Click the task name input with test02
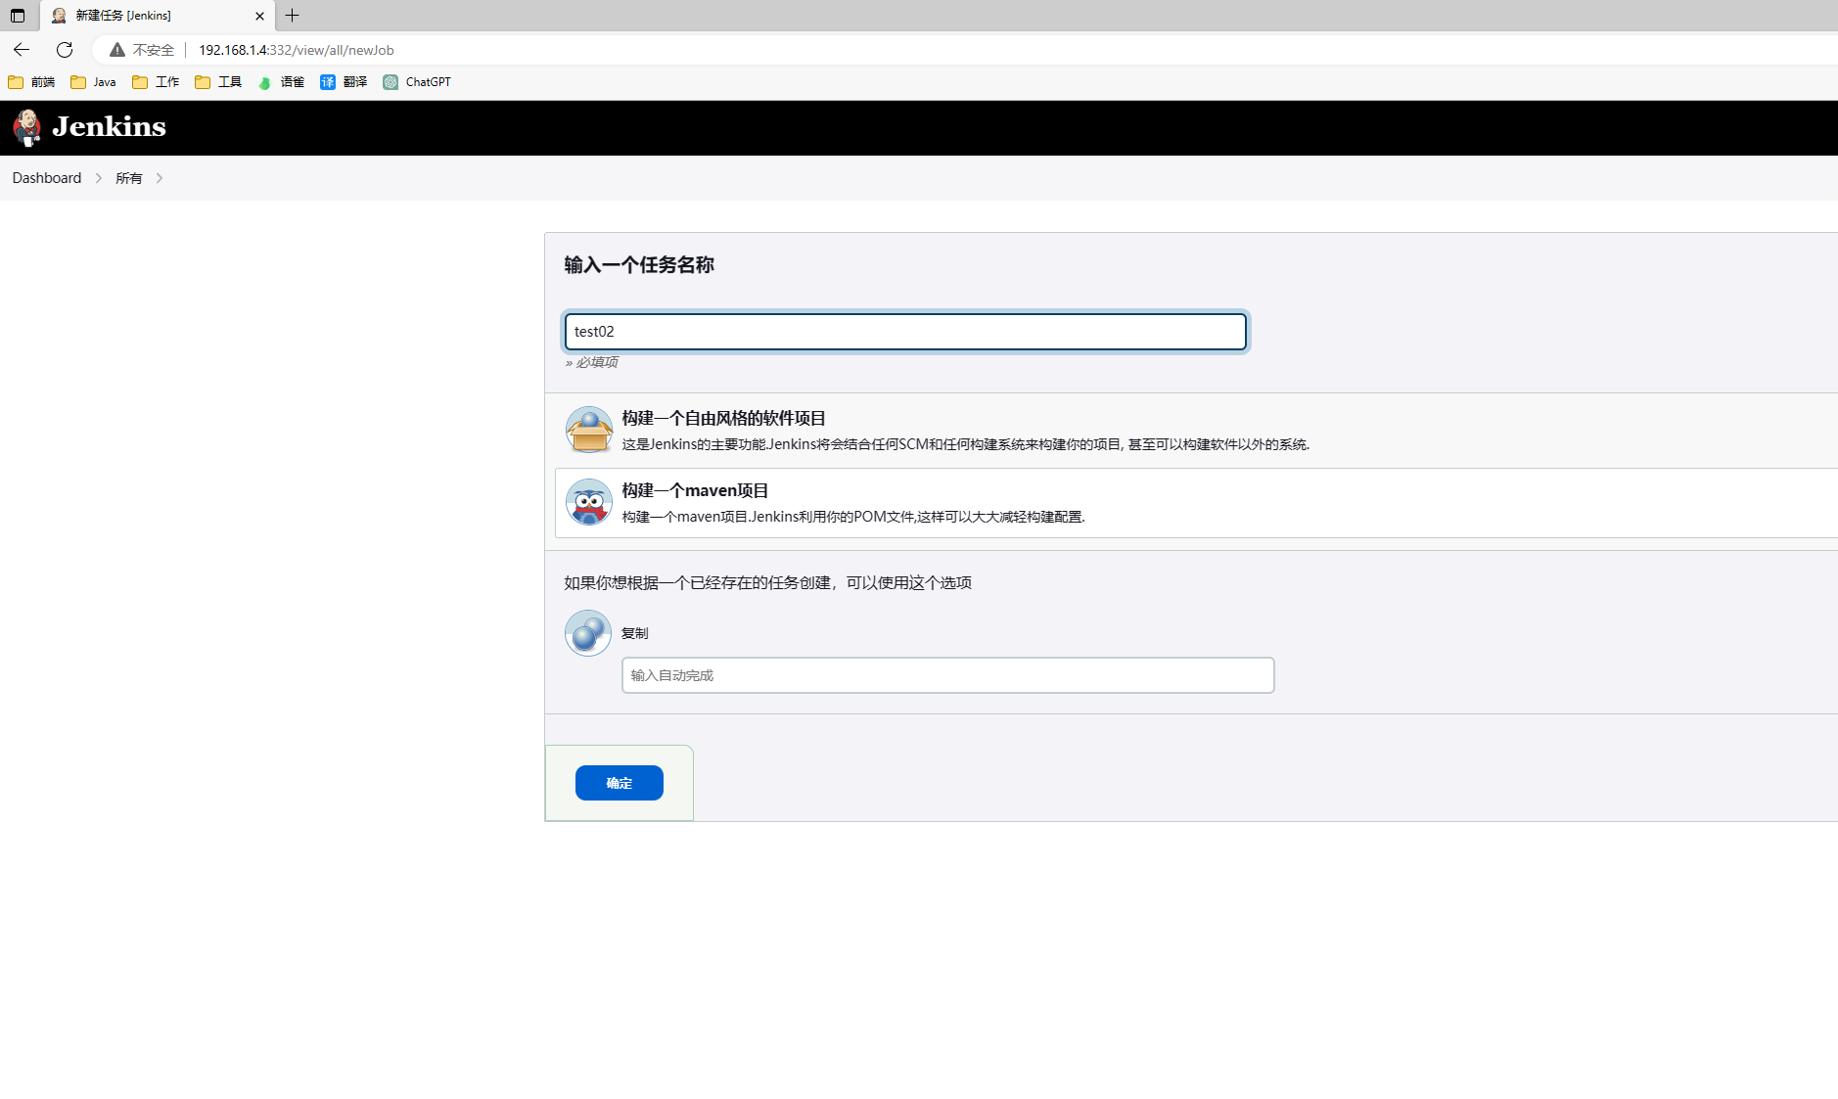Screen dimensions: 1838x1099 905,332
